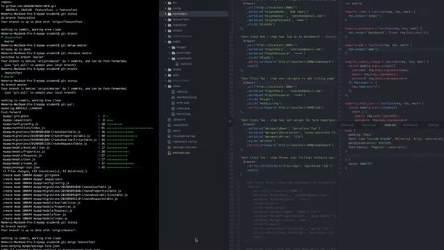Expand the images folder arrow
Screen dimensions: 444x250
pos(169,47)
